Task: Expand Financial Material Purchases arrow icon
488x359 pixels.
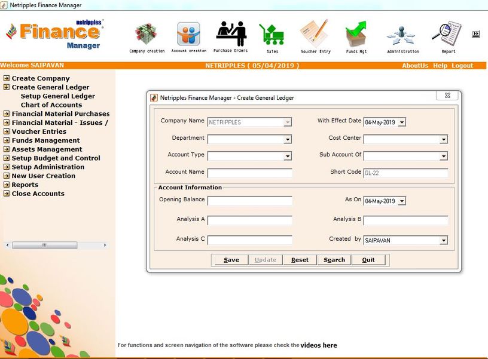Action: [6, 113]
